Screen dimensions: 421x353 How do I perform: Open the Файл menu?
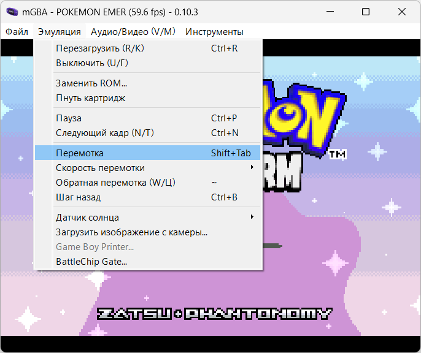pos(17,32)
